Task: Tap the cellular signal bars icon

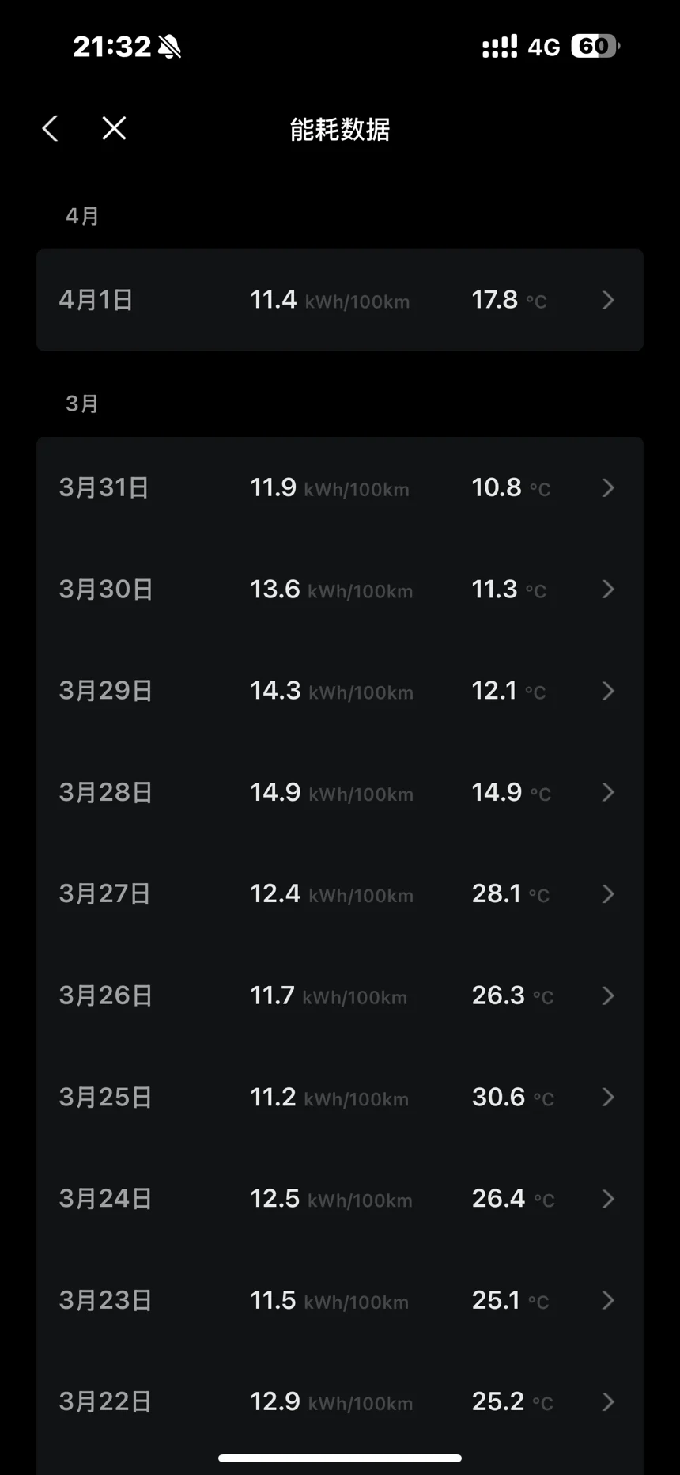Action: 500,47
